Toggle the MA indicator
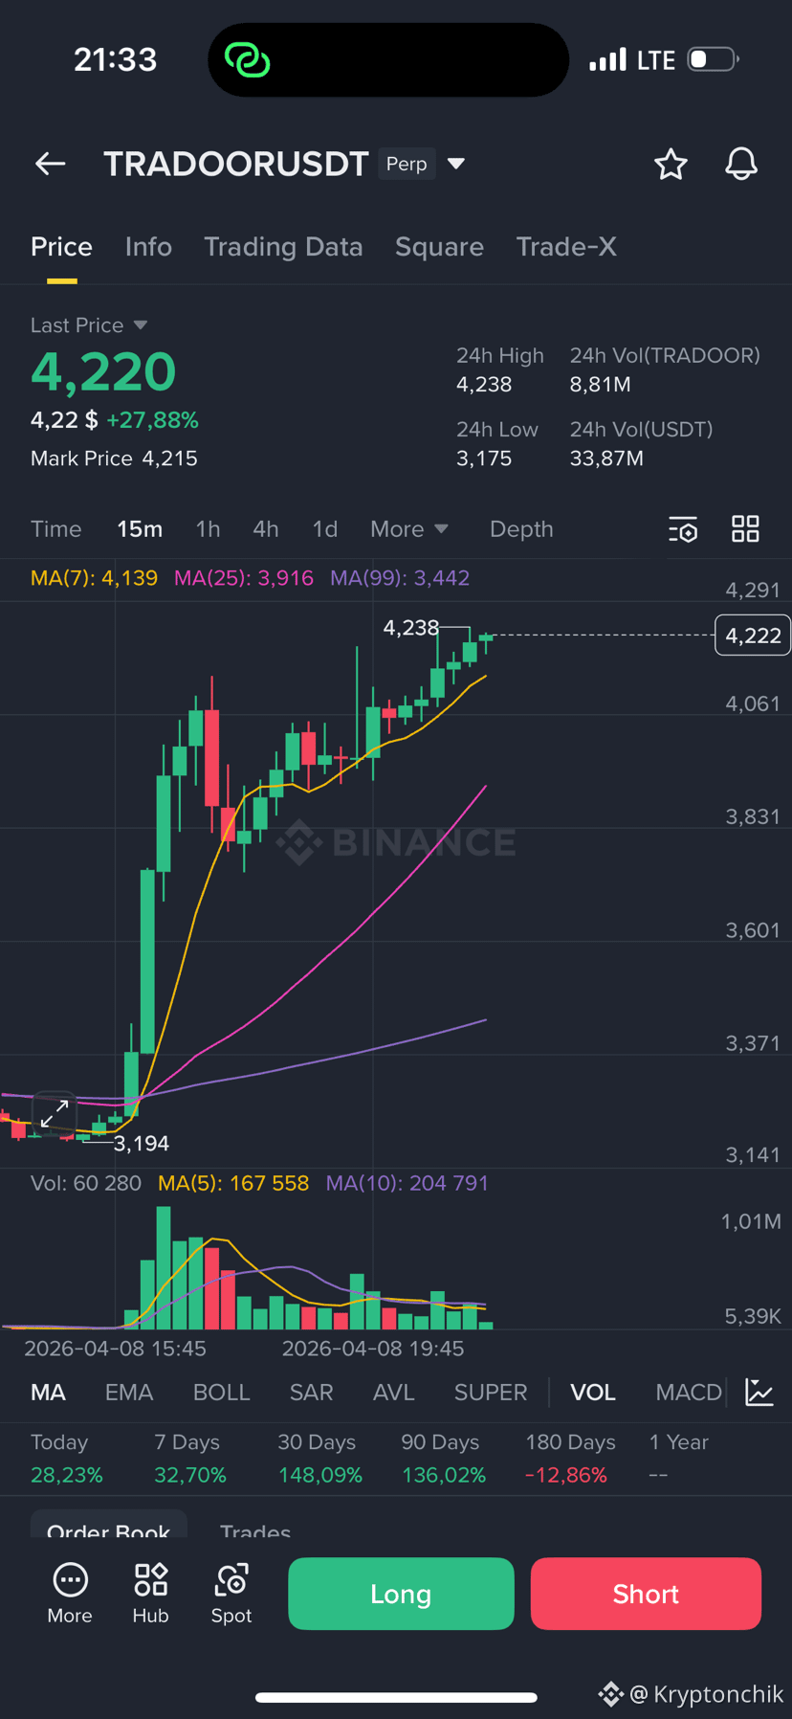Screen dimensions: 792x1719 pyautogui.click(x=48, y=1393)
